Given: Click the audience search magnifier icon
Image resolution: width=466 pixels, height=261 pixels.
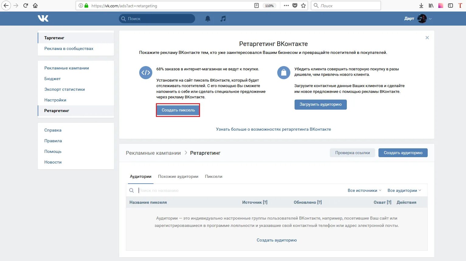Looking at the screenshot, I should pos(131,190).
